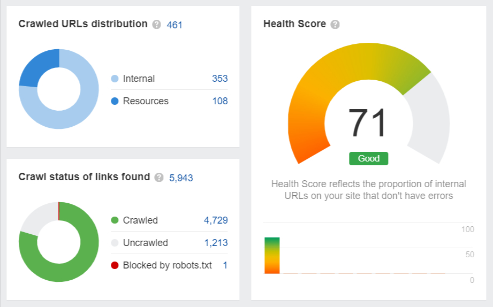Click the Health Score history bar

tap(272, 256)
